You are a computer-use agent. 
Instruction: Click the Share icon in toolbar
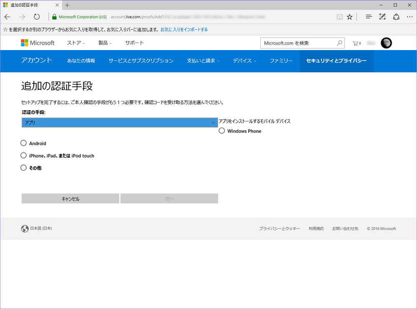(396, 17)
